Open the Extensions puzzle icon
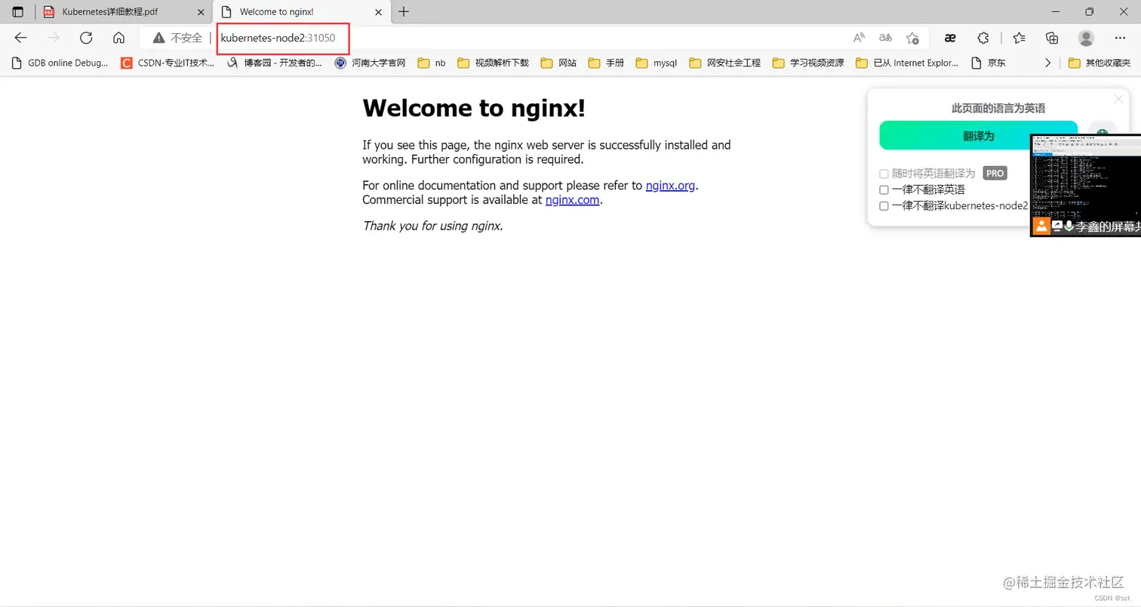Screen dimensions: 1141x607 pos(983,38)
